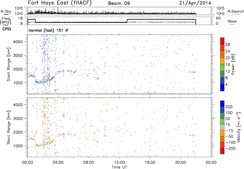244x169 pixels.
Task: Click the red bottom Velocity colorbar segment
Action: [x=222, y=151]
